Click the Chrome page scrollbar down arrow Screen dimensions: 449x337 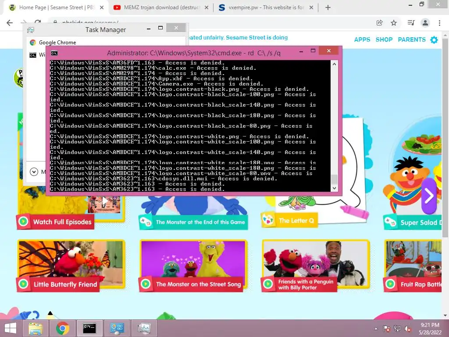pyautogui.click(x=445, y=315)
